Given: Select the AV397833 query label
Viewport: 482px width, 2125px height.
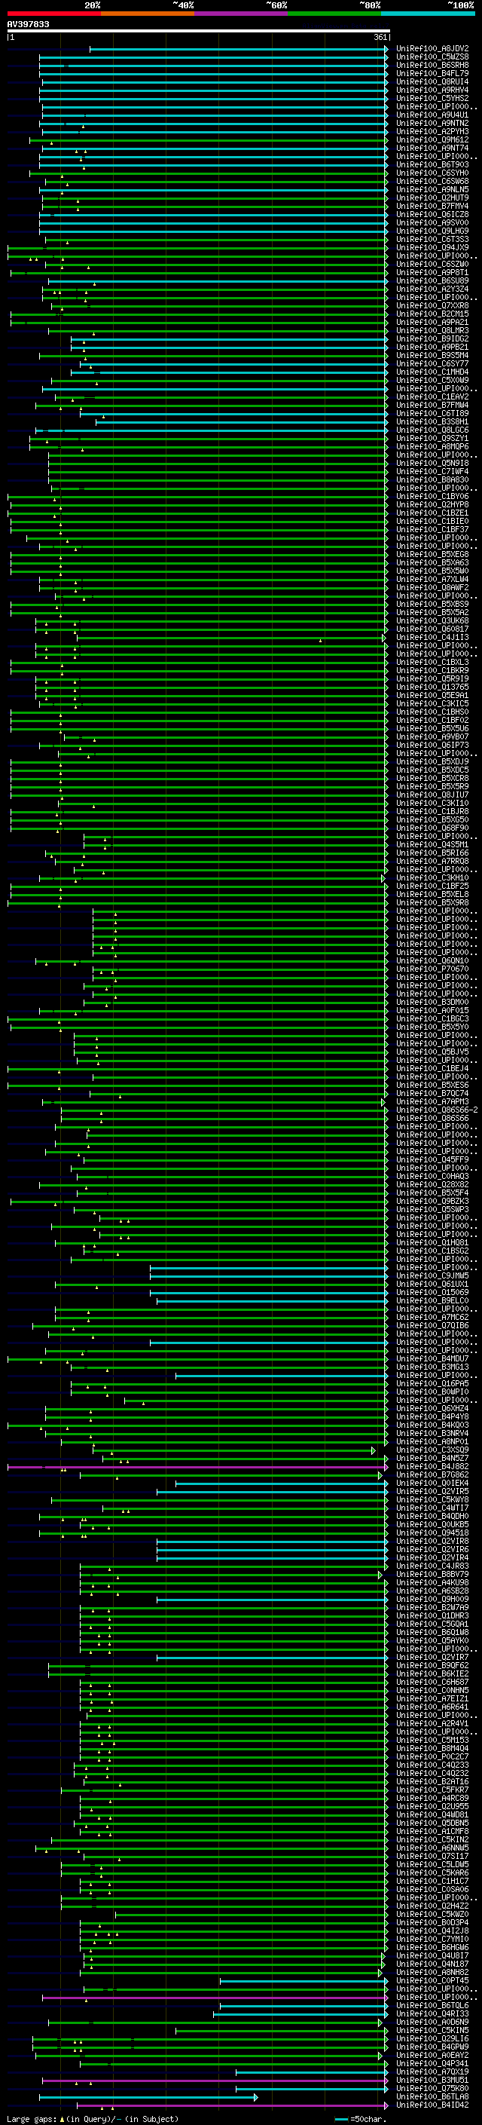Looking at the screenshot, I should pyautogui.click(x=28, y=25).
